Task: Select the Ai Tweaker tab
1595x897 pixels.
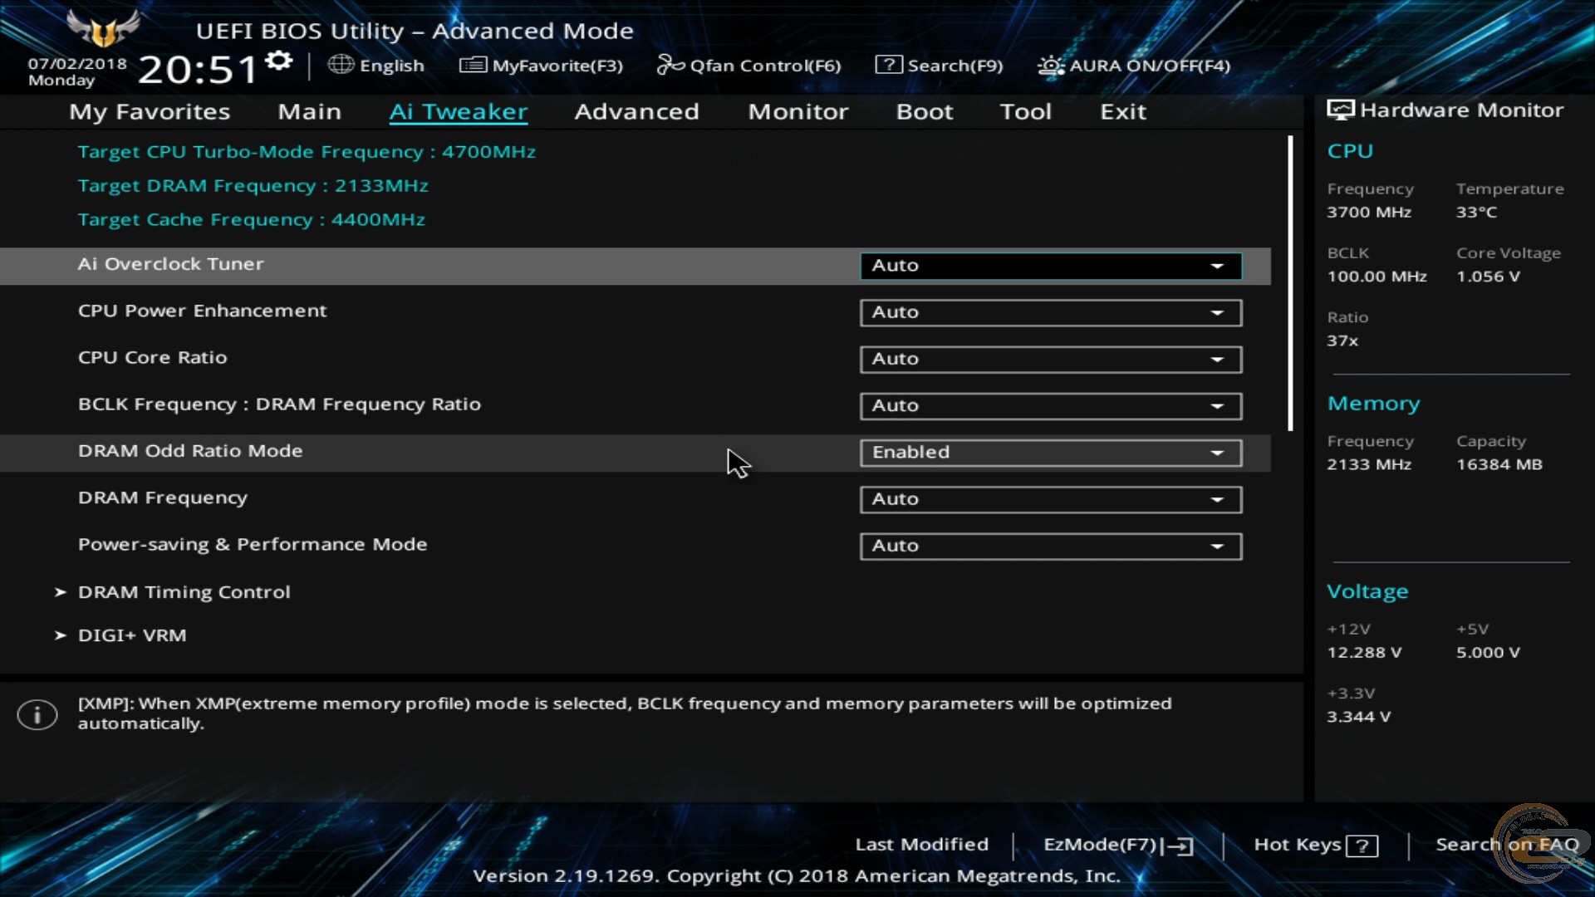Action: (x=459, y=110)
